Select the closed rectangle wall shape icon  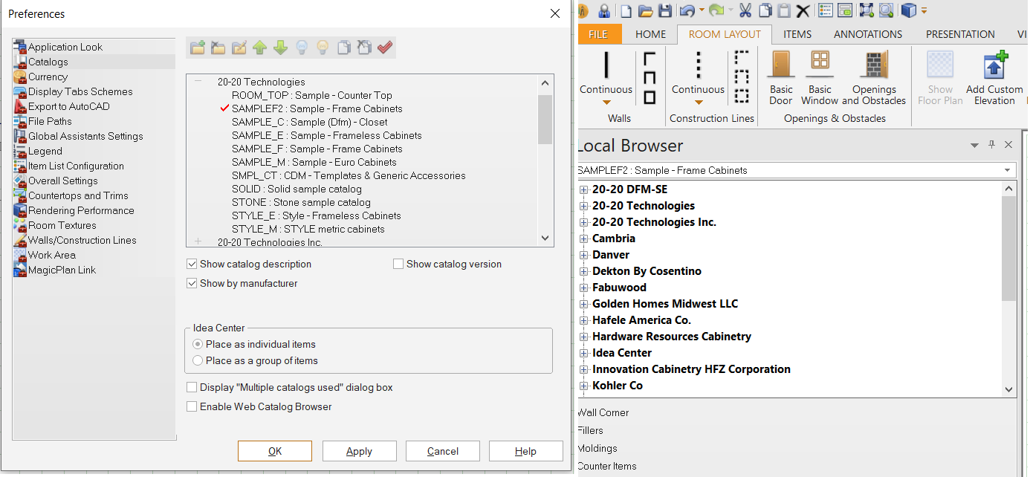650,97
